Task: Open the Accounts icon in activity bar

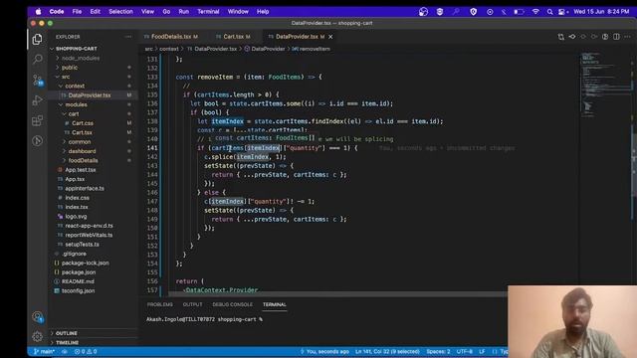Action: point(38,316)
